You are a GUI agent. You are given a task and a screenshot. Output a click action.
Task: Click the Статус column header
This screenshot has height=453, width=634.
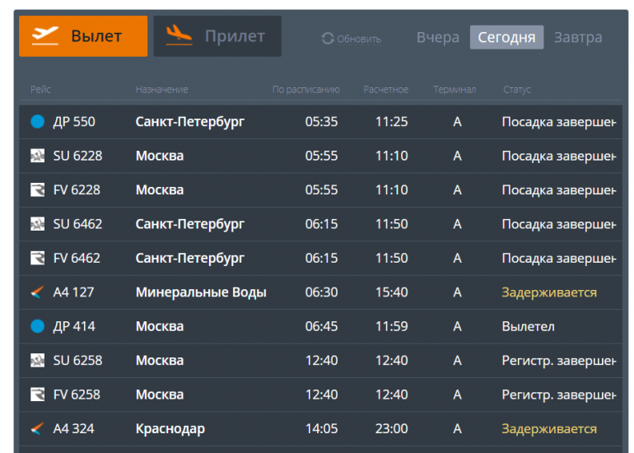pyautogui.click(x=516, y=90)
